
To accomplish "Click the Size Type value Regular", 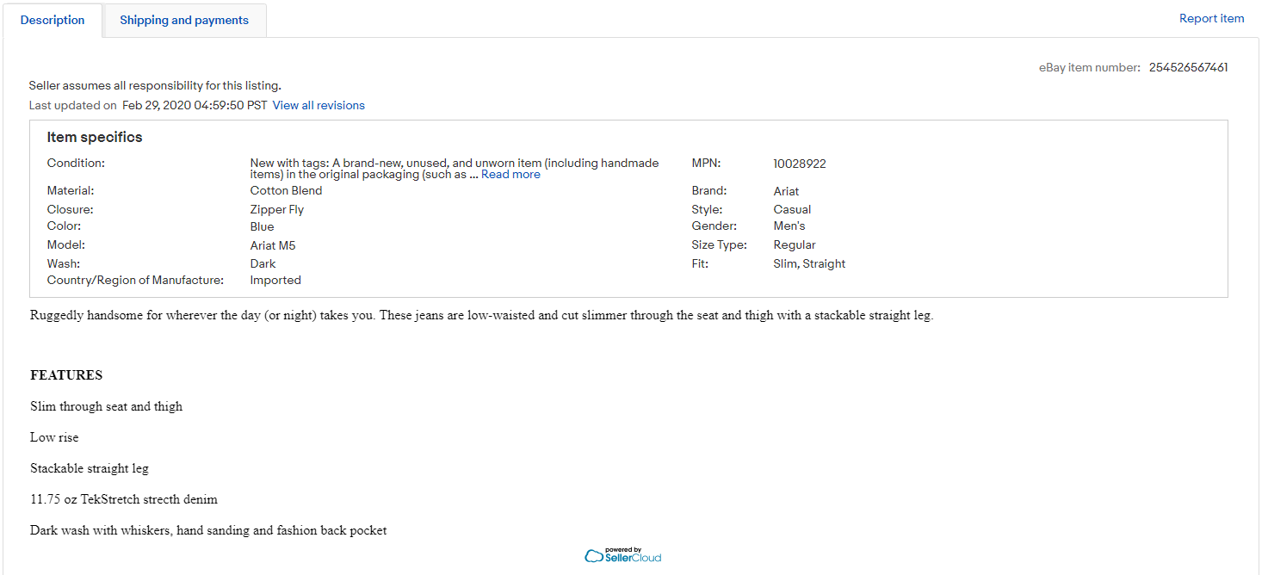I will [795, 244].
